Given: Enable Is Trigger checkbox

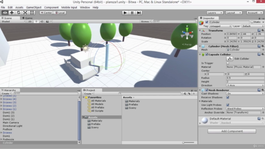Looking at the screenshot, I should click(x=228, y=63).
